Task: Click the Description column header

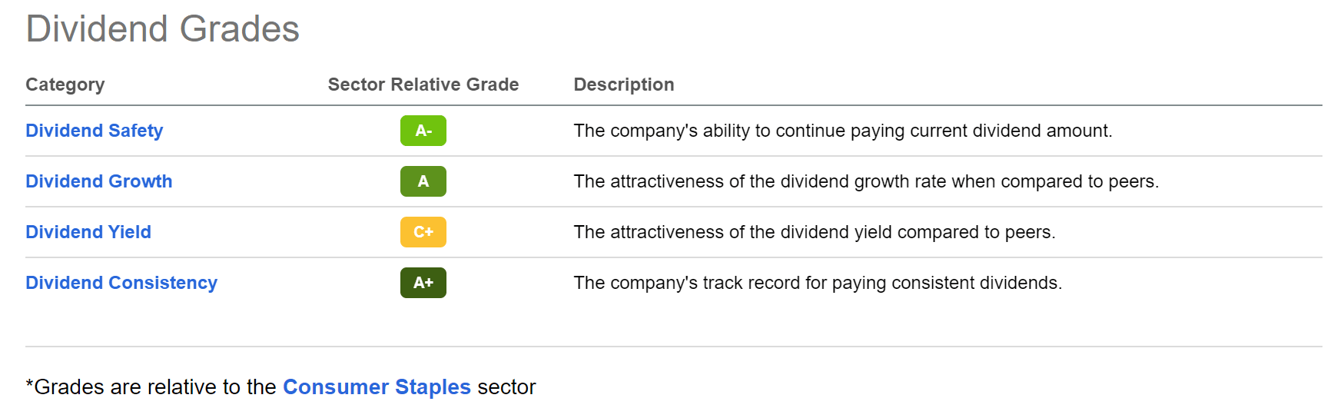Action: (623, 85)
